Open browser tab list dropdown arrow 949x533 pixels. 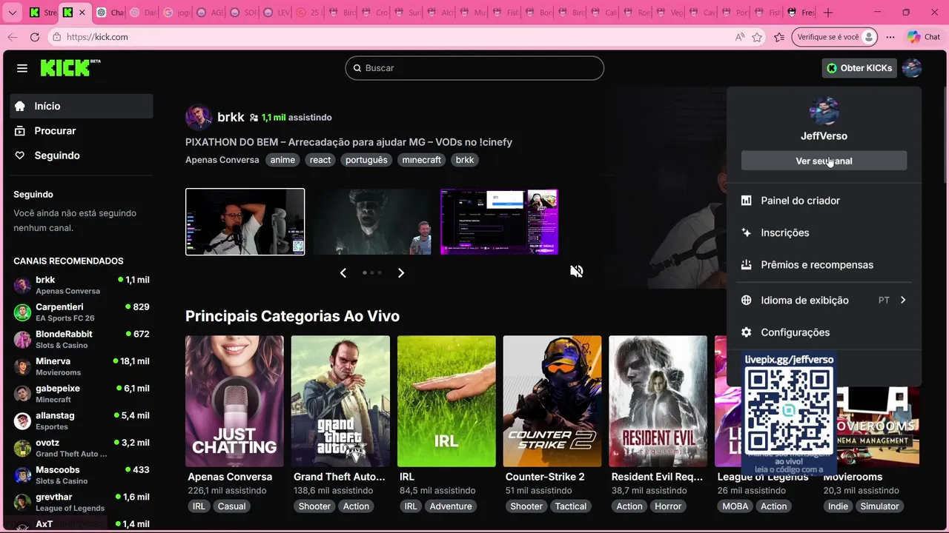[x=13, y=13]
